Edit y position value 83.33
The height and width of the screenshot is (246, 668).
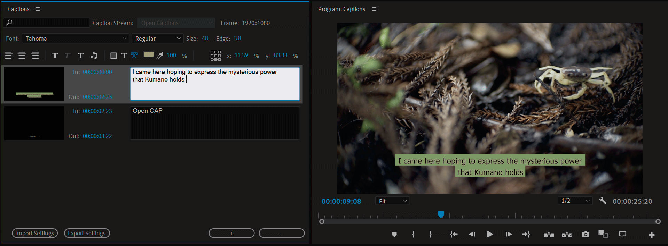(281, 56)
